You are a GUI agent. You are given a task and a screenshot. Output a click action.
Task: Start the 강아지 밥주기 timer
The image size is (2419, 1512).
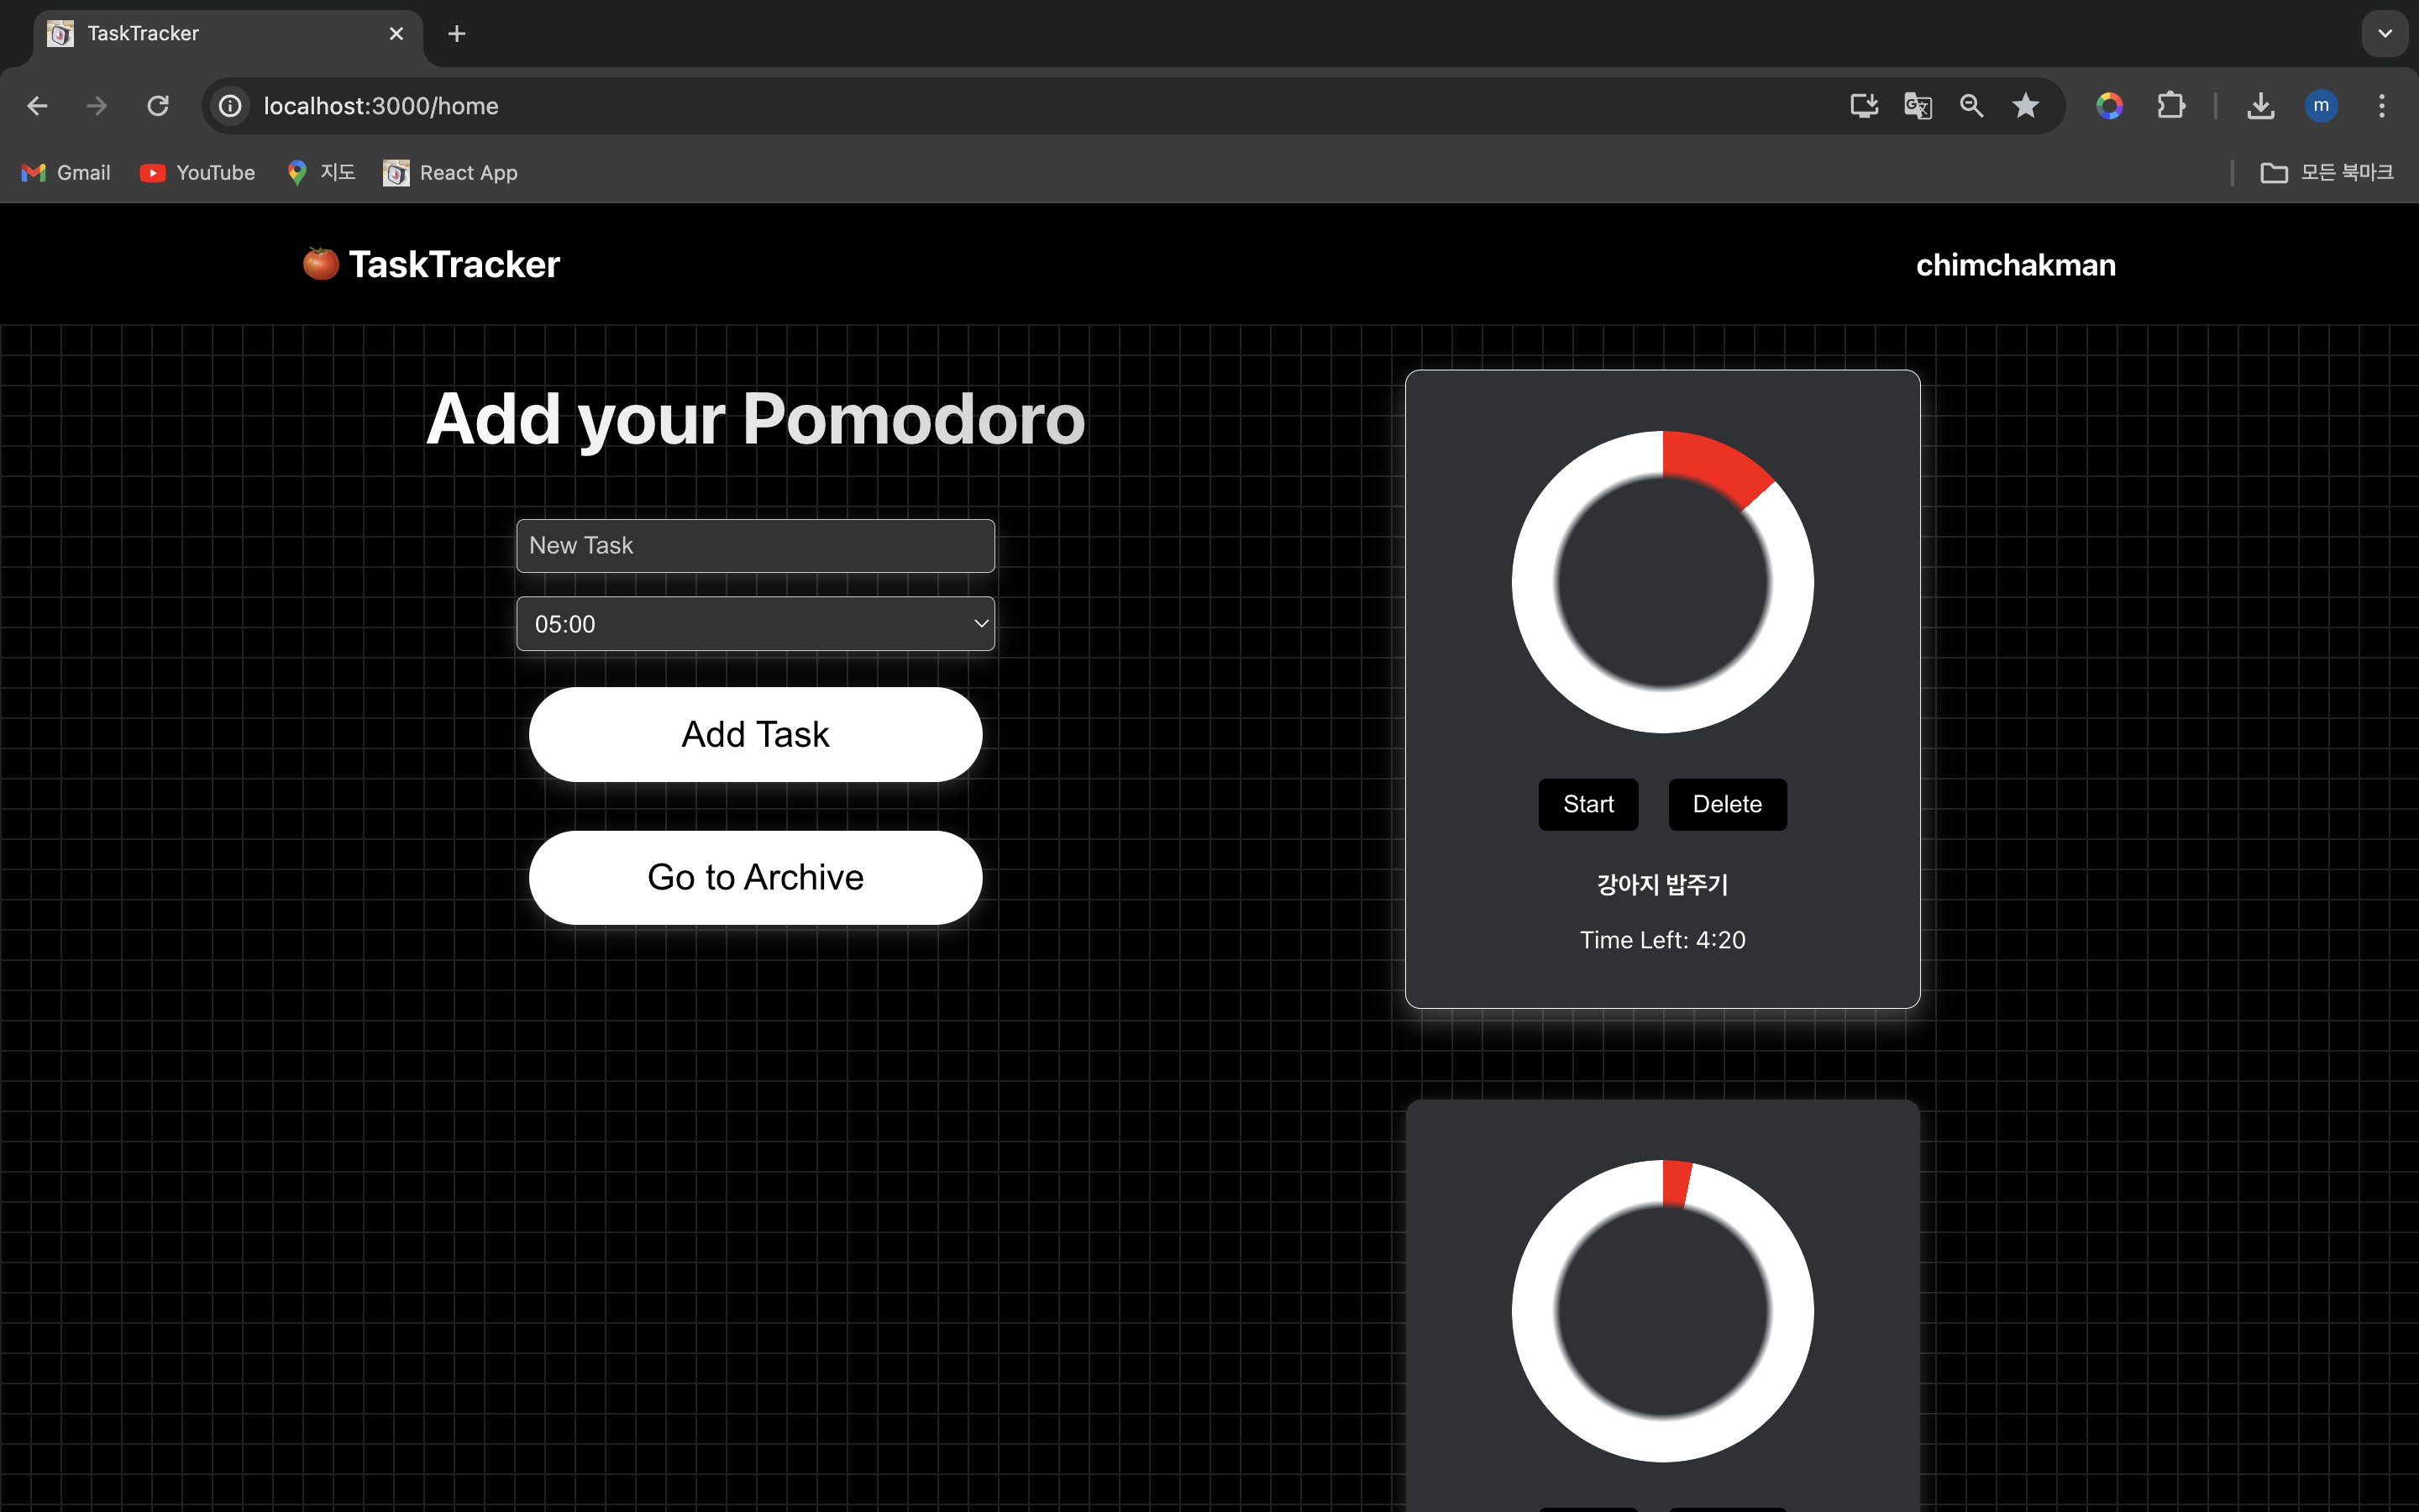(x=1587, y=804)
